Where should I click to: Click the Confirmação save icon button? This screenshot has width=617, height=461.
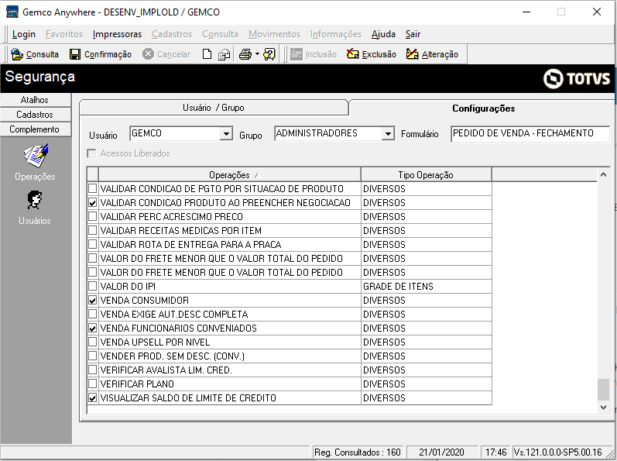pyautogui.click(x=101, y=54)
